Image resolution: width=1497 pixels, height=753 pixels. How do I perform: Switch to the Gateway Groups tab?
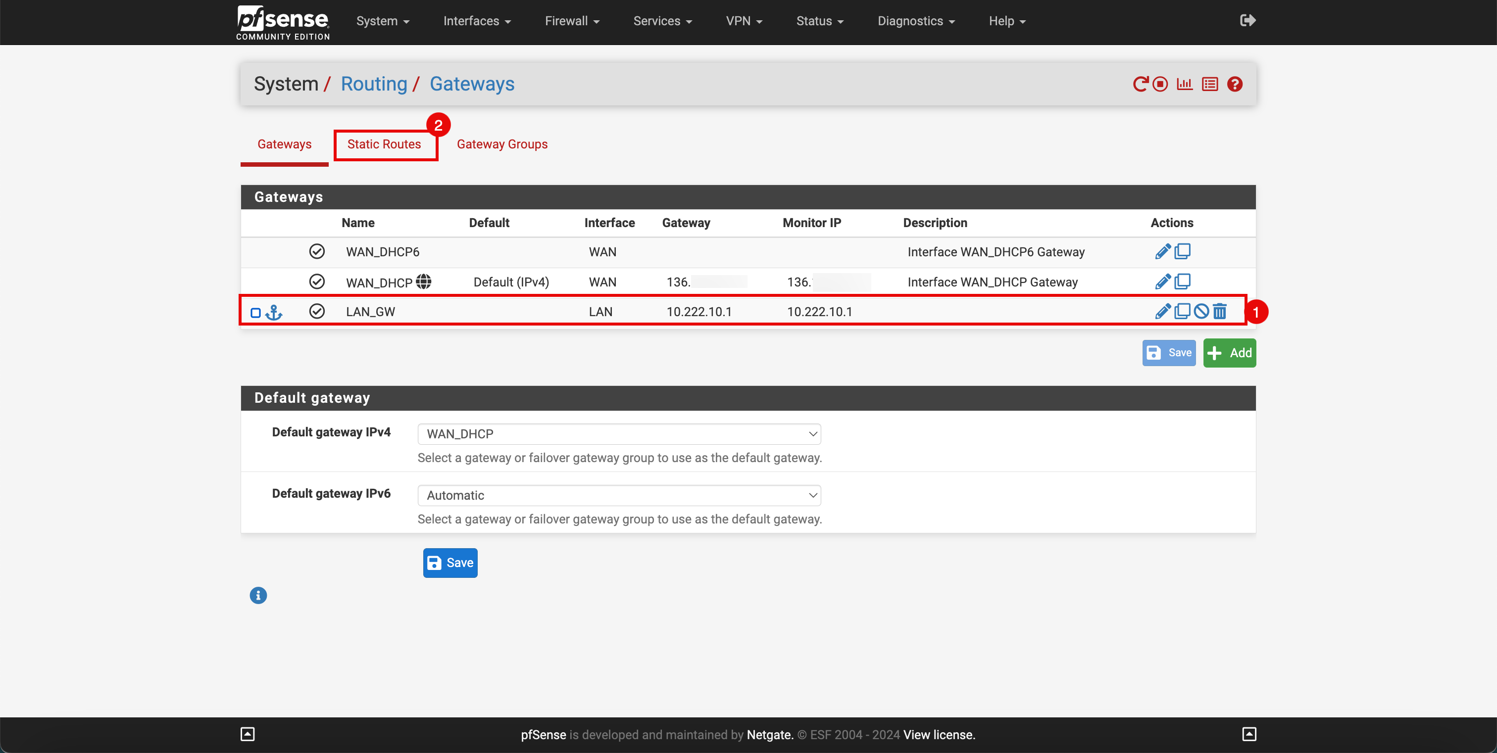(x=501, y=143)
